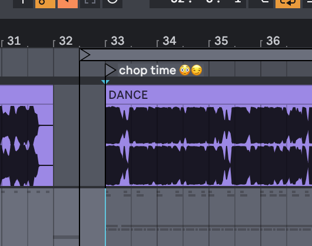Click bar 33 in the timeline ruler
The height and width of the screenshot is (246, 312).
coord(117,41)
